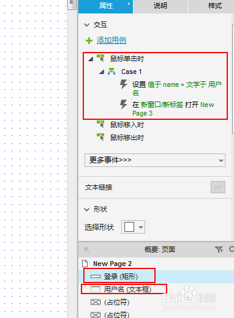Image resolution: width=234 pixels, height=318 pixels.
Task: Select the 鼠标单击时 event
Action: coord(127,59)
